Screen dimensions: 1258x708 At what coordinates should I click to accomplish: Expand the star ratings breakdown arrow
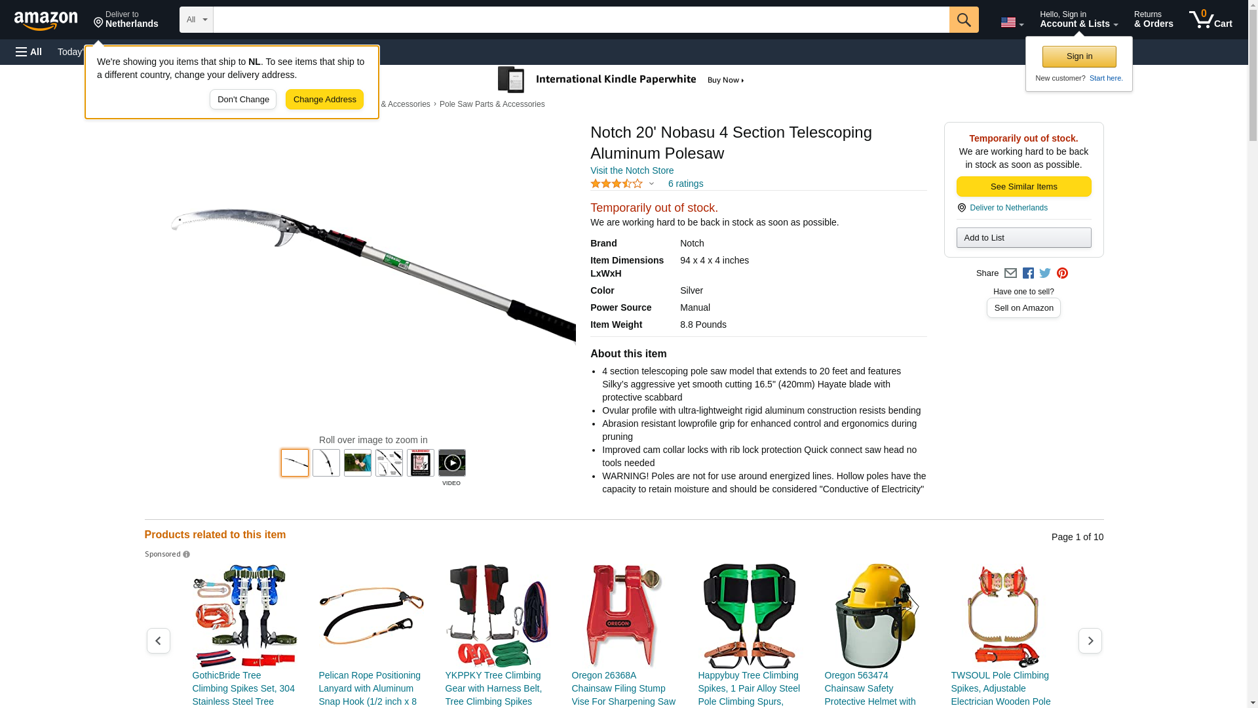pyautogui.click(x=651, y=184)
